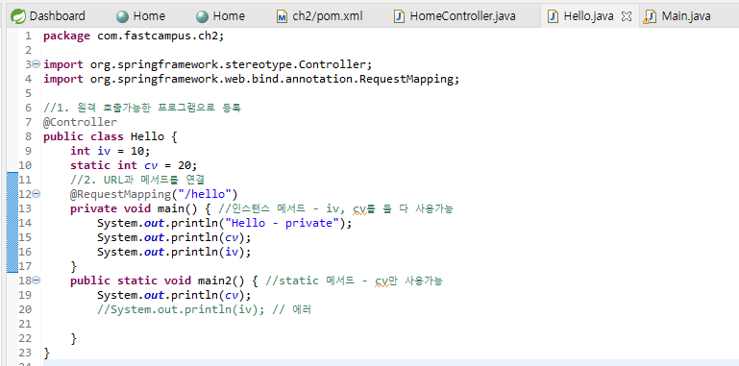Click the Maven icon on ch2/pom.xml tab
This screenshot has width=739, height=366.
tap(283, 17)
